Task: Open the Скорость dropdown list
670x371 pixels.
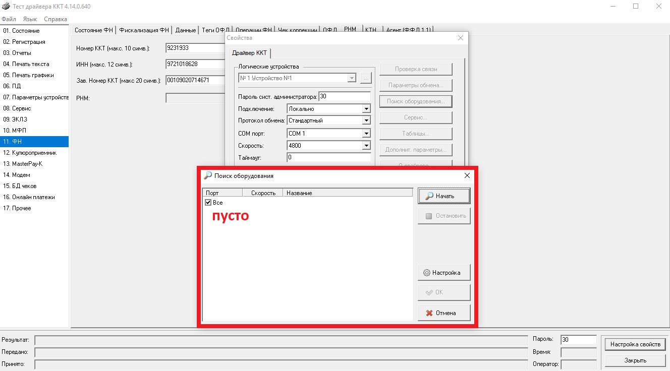Action: click(366, 146)
